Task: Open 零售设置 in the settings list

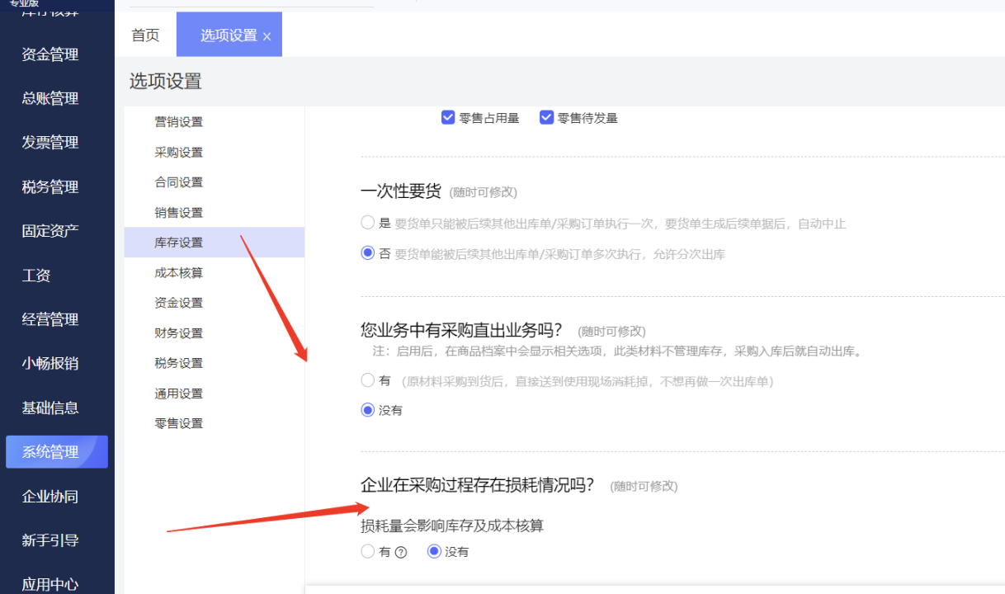Action: (x=178, y=423)
